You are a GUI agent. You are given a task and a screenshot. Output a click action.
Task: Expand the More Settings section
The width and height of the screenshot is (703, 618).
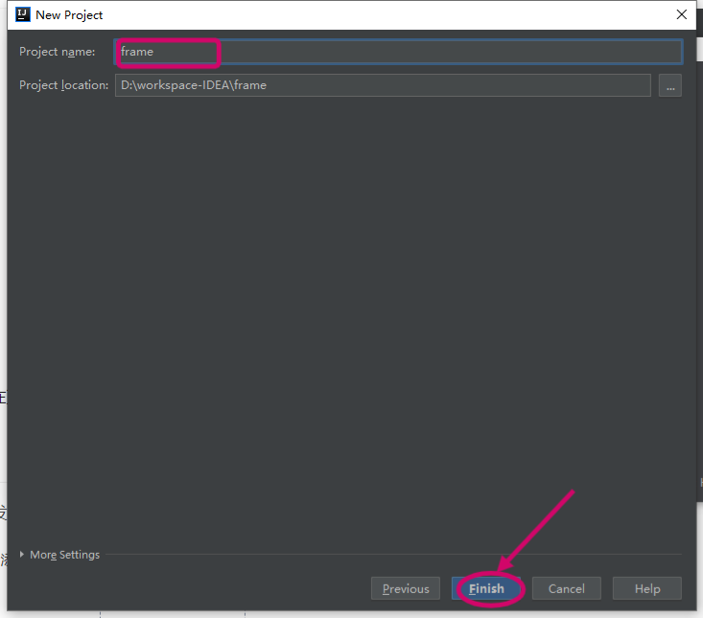pyautogui.click(x=60, y=555)
